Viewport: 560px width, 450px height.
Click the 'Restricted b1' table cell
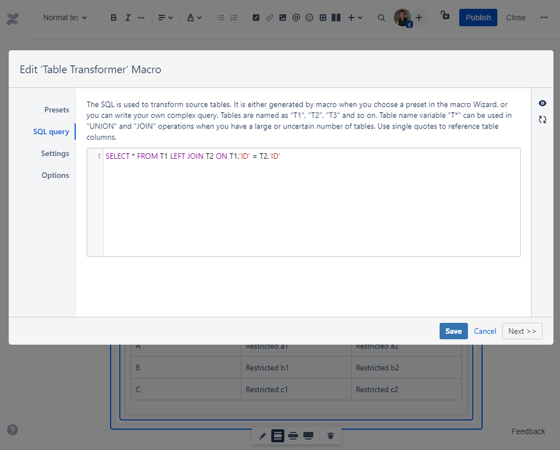pos(296,368)
